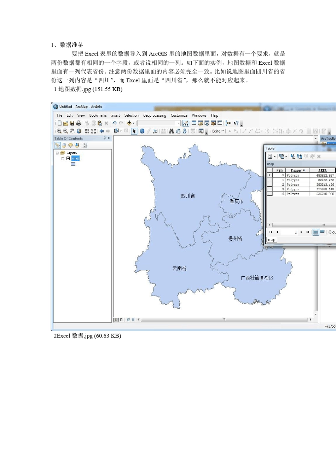Open Select Features dropdown arrow
Screen dimensions: 336x475
[121, 131]
